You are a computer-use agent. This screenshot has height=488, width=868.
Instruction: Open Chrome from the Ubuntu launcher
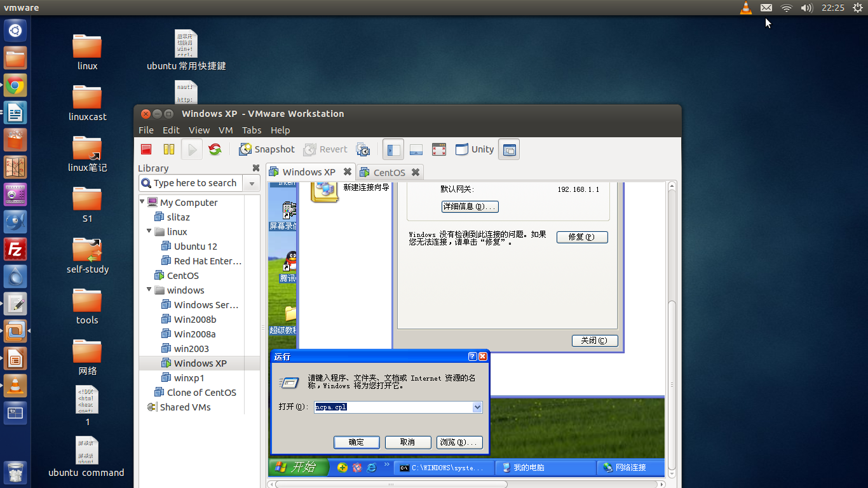[15, 86]
